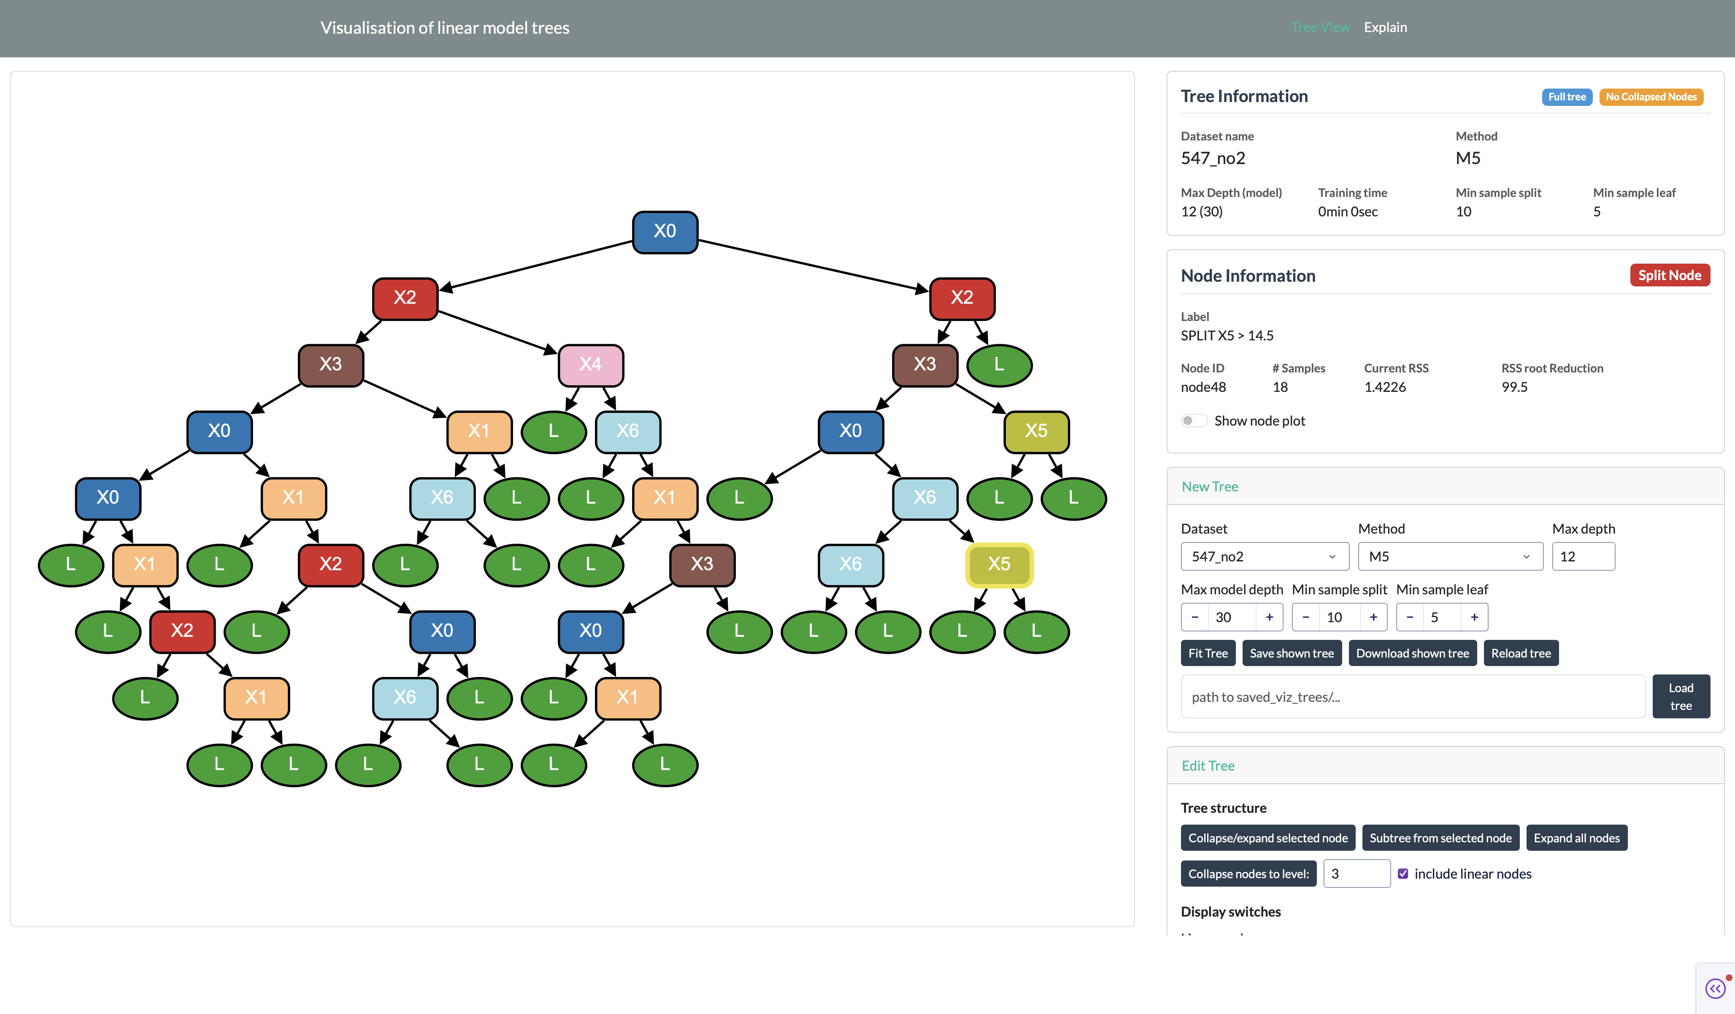The image size is (1735, 1014).
Task: Click the No Collapsed Nodes badge
Action: coord(1651,97)
